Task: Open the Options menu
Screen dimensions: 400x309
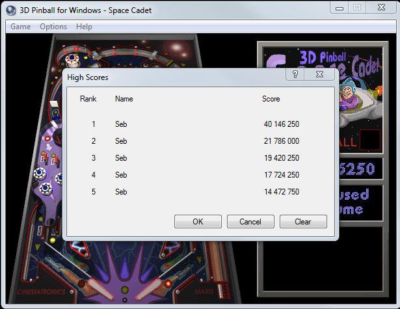Action: pos(53,27)
